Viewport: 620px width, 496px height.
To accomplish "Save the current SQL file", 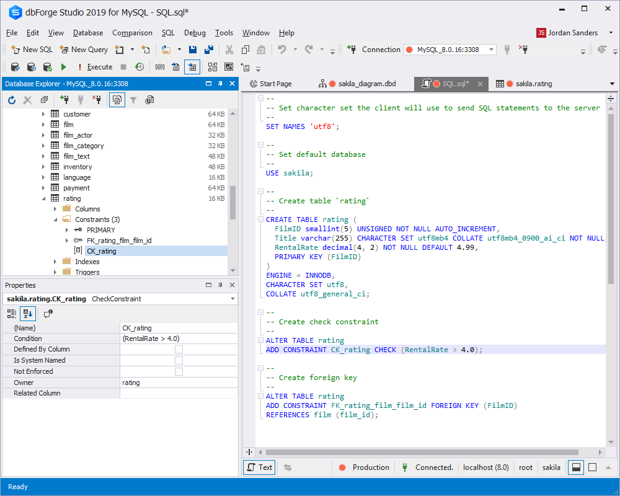I will [x=193, y=49].
